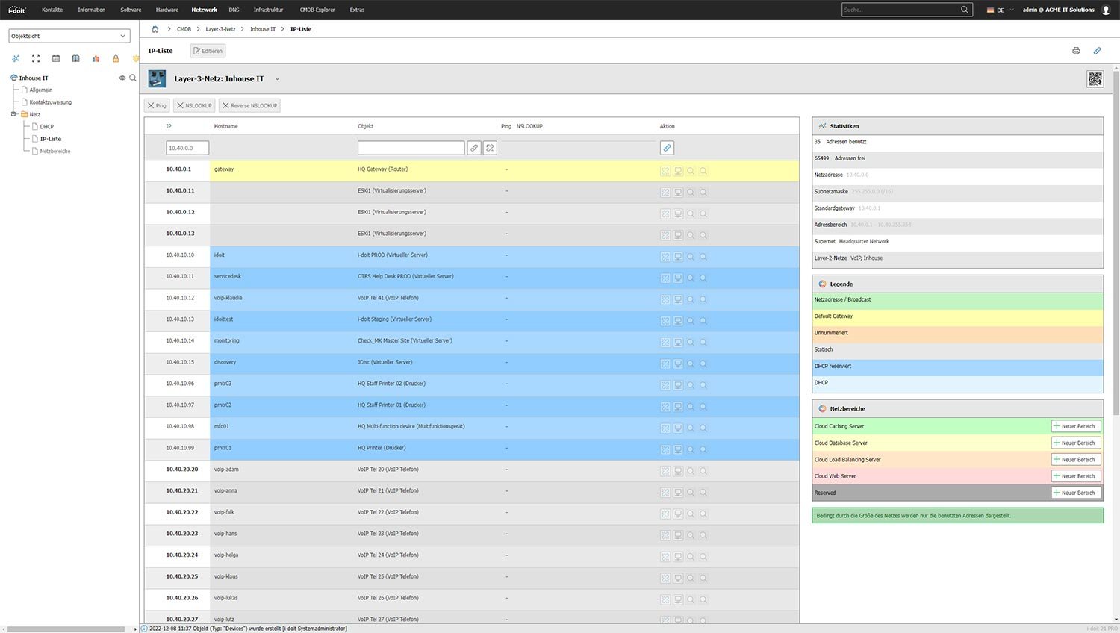Click the fullscreen expand arrows sidebar icon
This screenshot has height=633, width=1120.
[36, 58]
